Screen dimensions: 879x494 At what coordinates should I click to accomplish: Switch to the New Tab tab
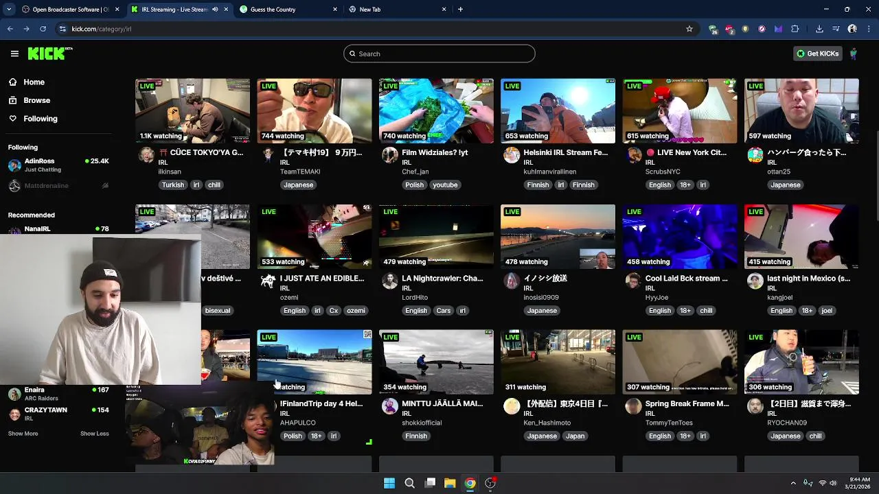pyautogui.click(x=398, y=10)
